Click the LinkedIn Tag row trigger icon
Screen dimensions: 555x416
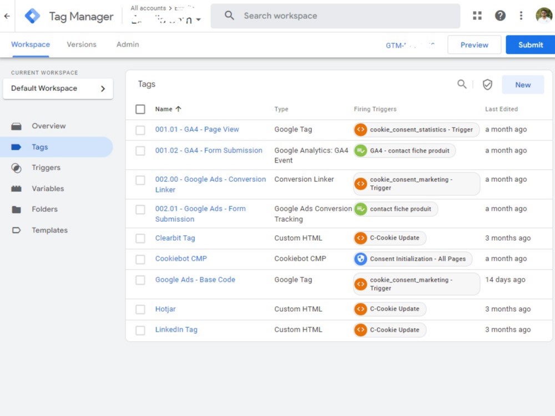pos(361,330)
